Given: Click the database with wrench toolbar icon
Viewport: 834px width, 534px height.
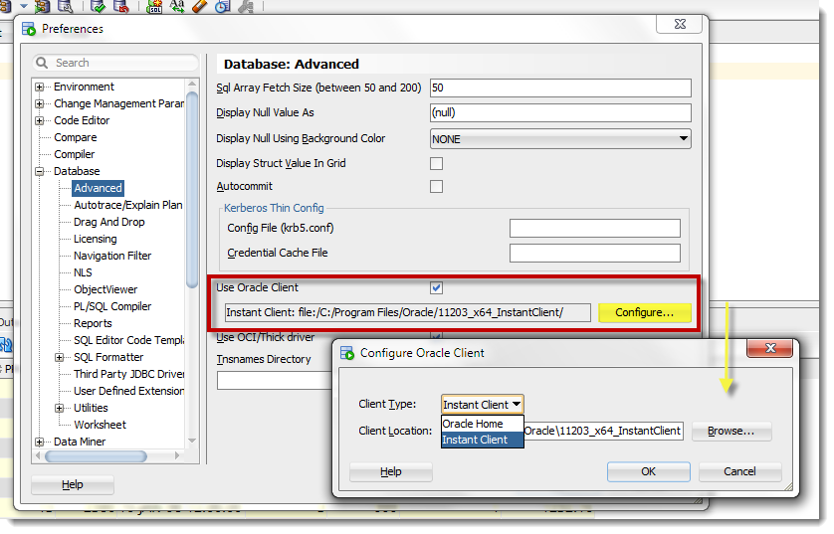Looking at the screenshot, I should tap(65, 6).
